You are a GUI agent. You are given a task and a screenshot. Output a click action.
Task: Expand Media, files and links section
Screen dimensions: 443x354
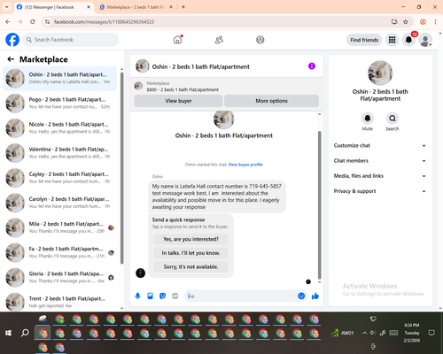380,176
